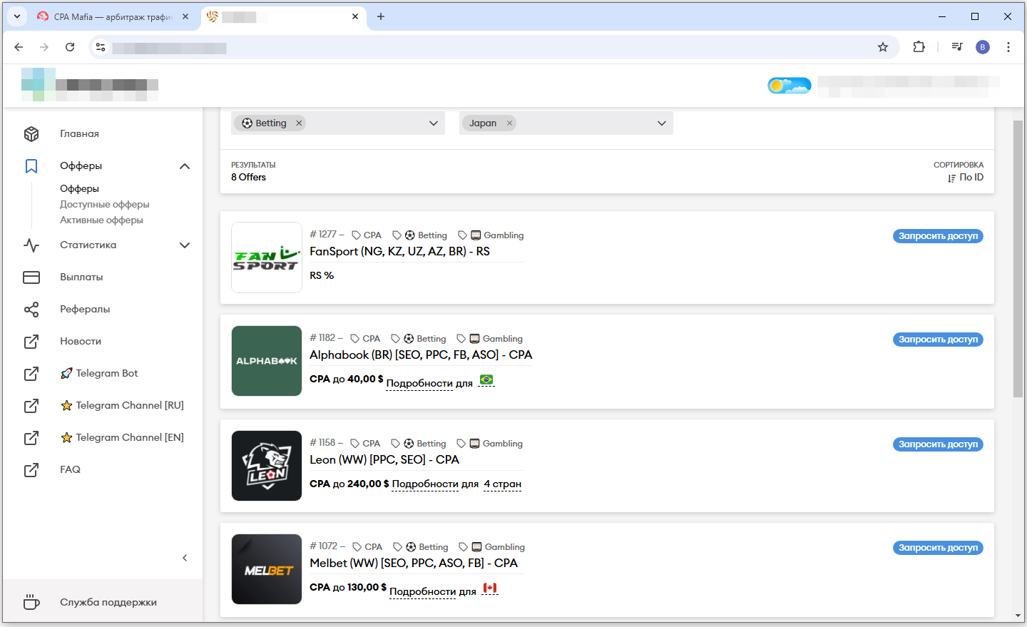This screenshot has width=1027, height=627.
Task: Request access to FanSport offer
Action: 938,236
